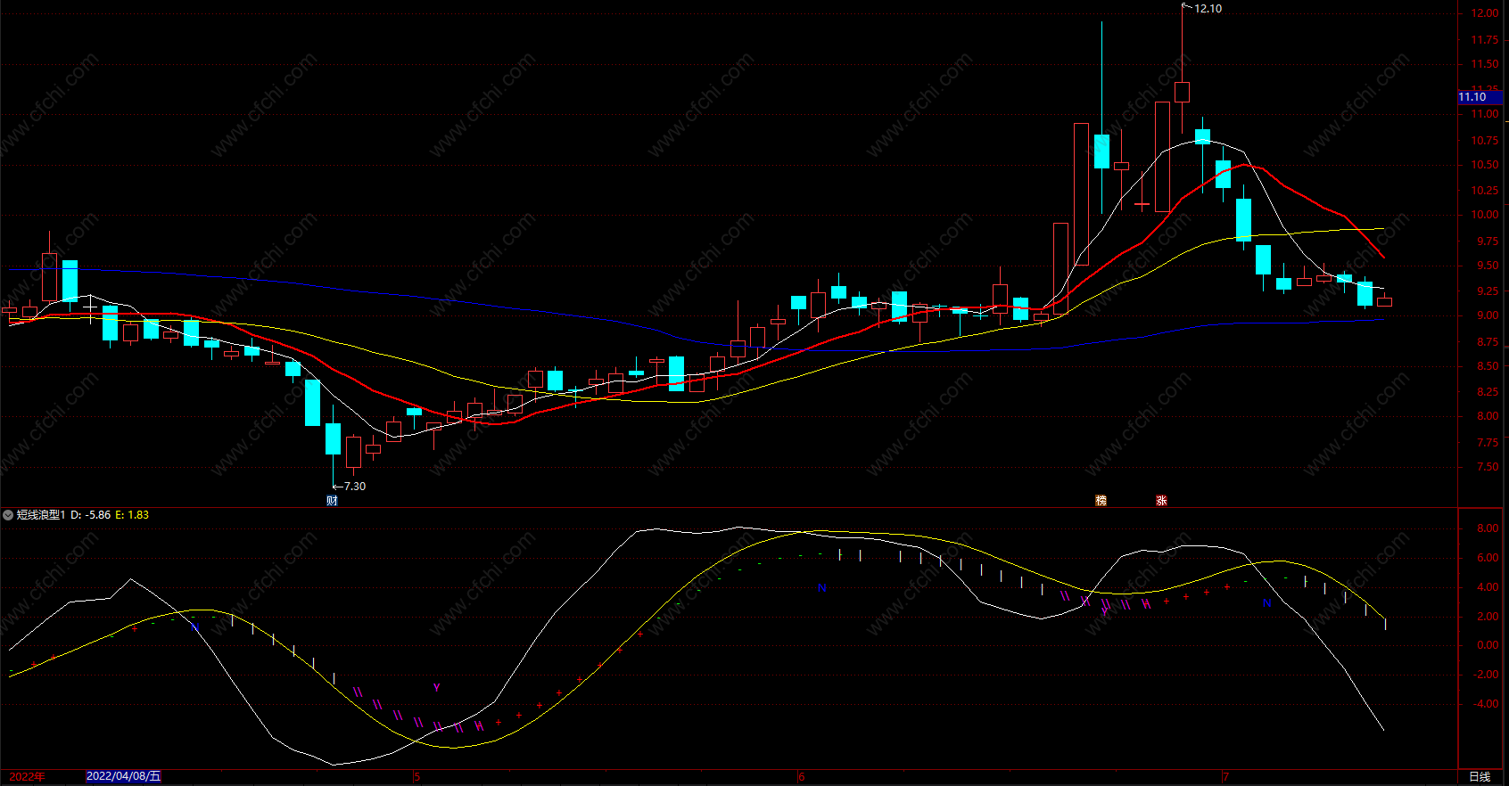Click the 12.00 price axis label
Screen dimensions: 1509x786
1485,13
